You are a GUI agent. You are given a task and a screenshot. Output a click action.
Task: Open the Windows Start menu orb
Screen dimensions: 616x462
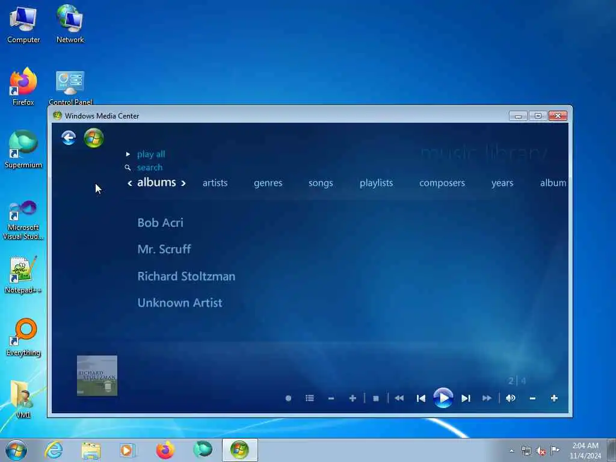point(16,450)
